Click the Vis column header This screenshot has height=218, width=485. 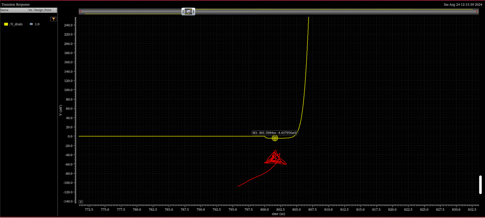30,10
